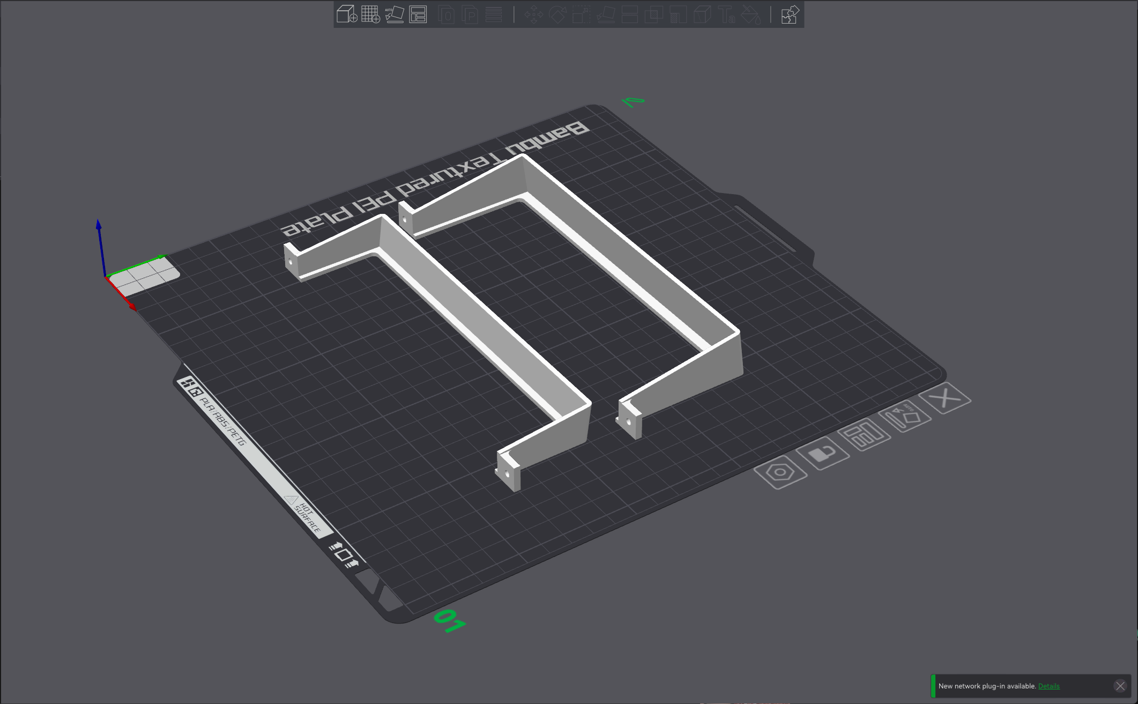Arrange objects on this plate icon
The image size is (1138, 704).
(x=864, y=434)
